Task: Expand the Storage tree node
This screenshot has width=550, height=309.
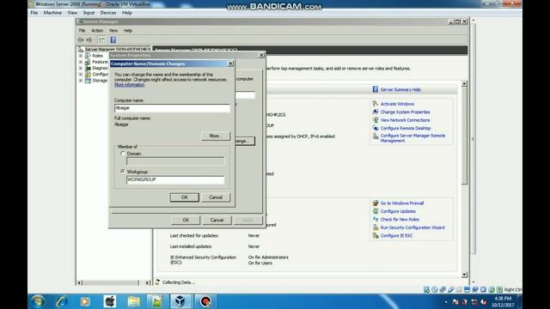Action: point(81,81)
